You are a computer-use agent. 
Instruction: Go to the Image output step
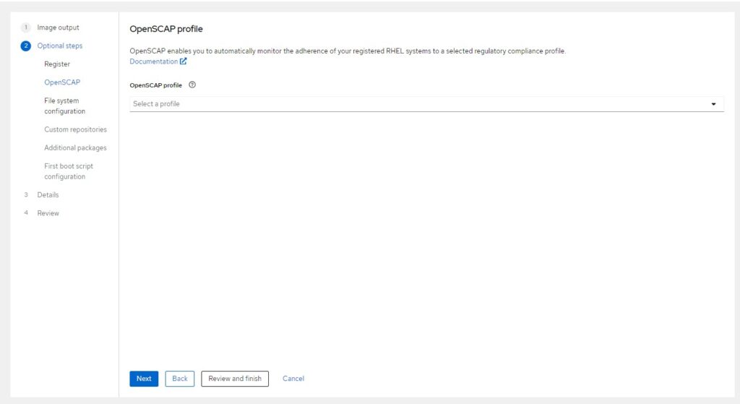58,27
